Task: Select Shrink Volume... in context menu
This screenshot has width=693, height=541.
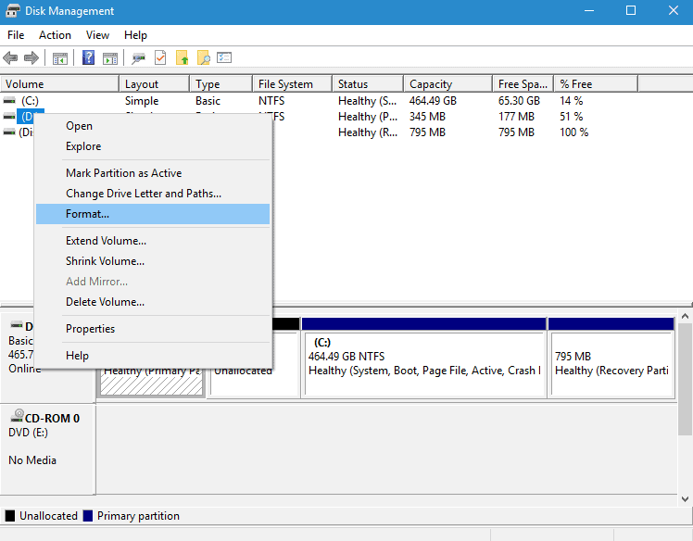Action: 105,261
